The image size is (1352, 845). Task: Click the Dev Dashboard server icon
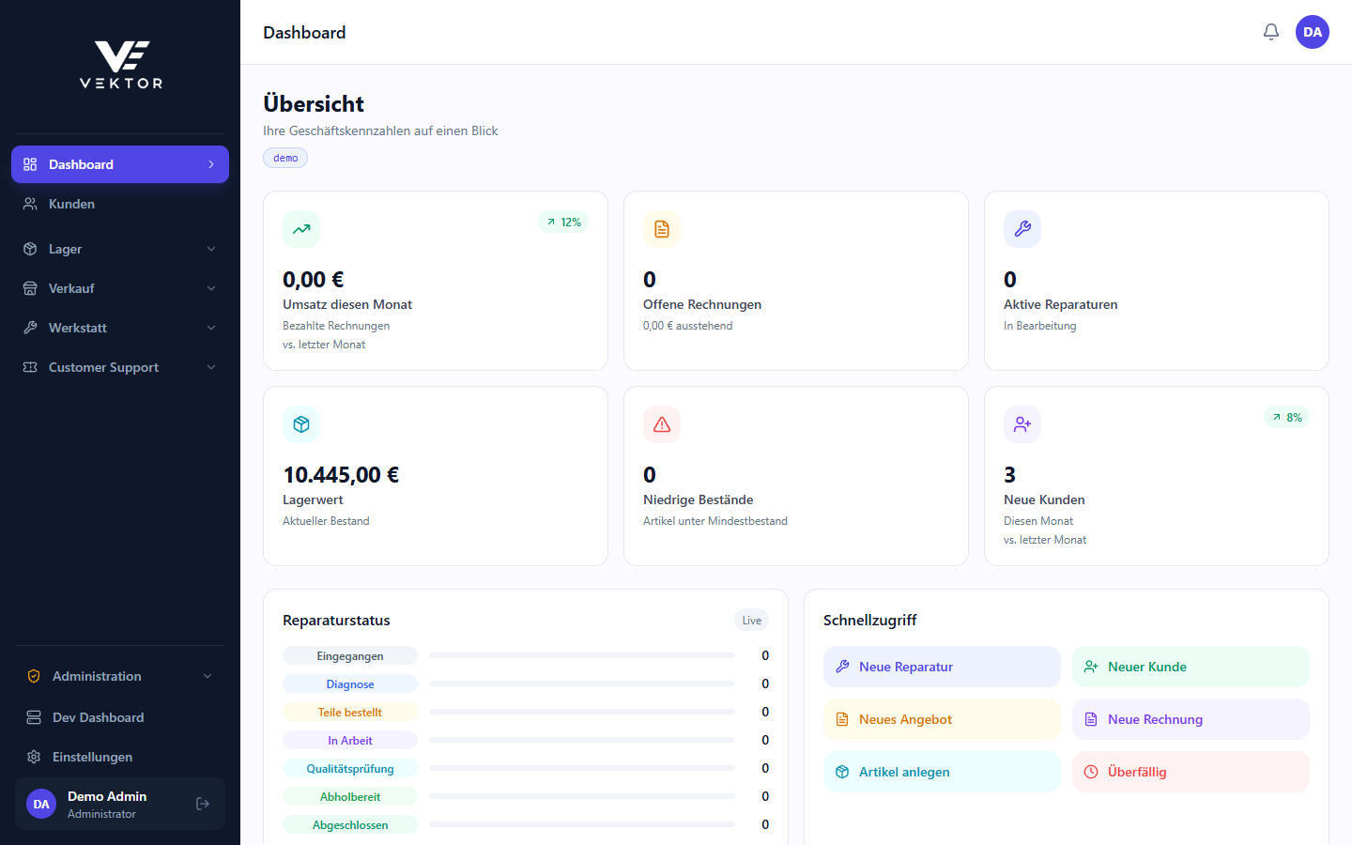pos(34,717)
